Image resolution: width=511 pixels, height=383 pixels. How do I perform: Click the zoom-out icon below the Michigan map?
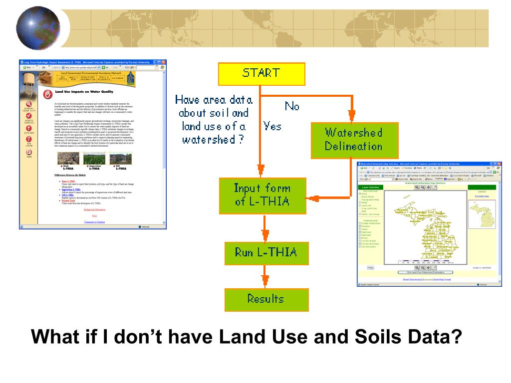423,268
